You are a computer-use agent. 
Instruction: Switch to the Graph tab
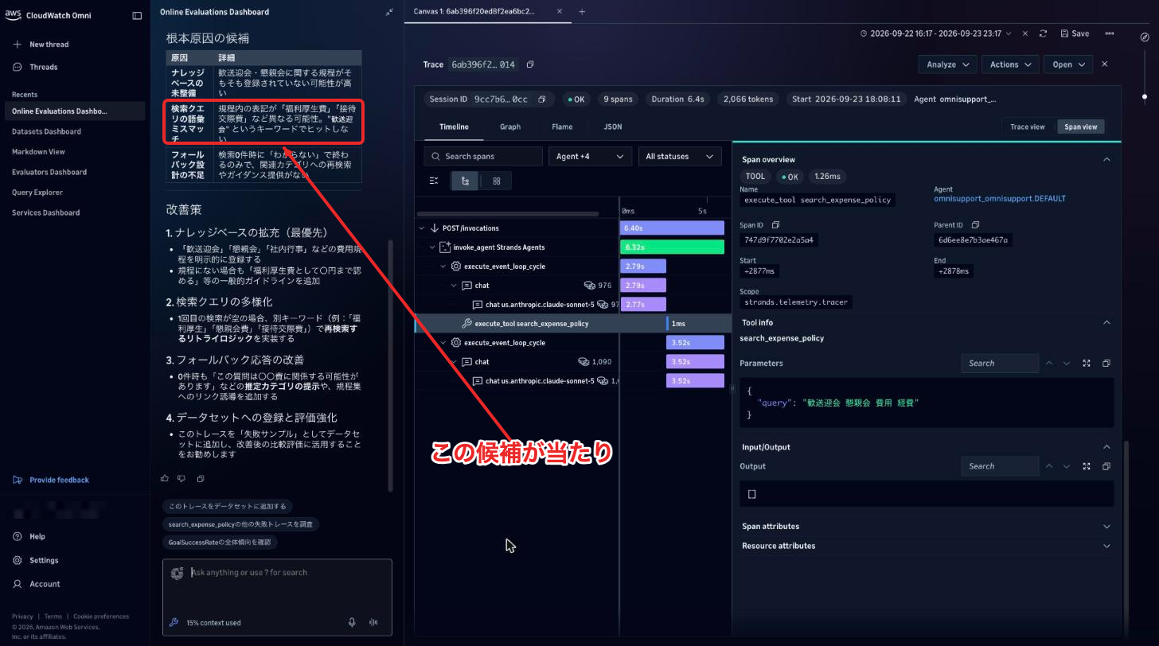[510, 126]
